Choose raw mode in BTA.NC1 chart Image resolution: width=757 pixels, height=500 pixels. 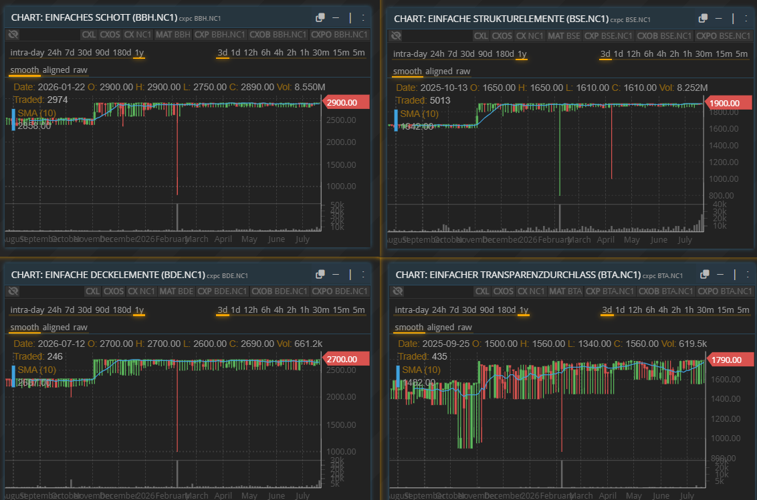pos(465,328)
